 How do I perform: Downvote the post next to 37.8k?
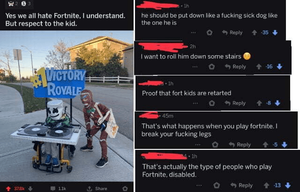(30, 189)
